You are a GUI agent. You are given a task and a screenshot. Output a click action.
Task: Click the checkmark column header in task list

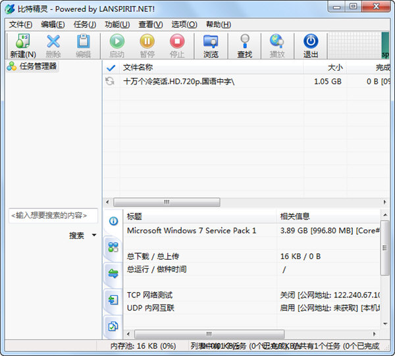point(111,67)
